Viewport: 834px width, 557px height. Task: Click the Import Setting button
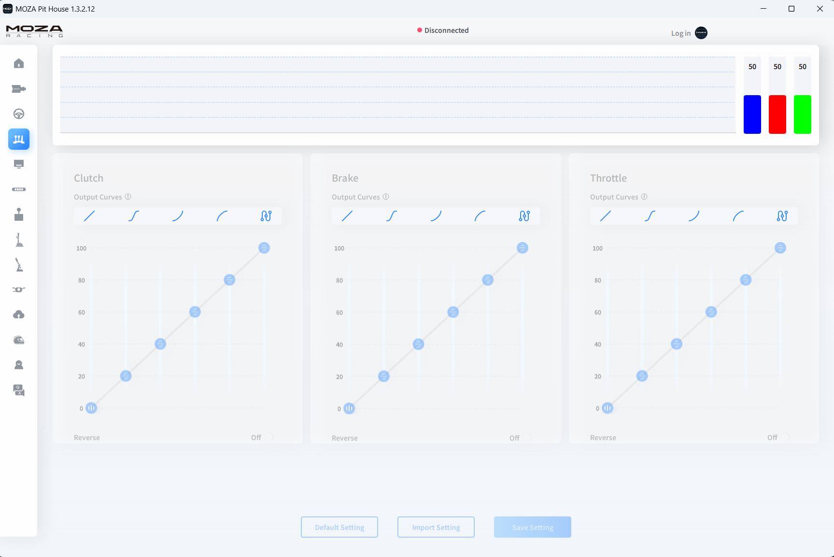tap(436, 527)
